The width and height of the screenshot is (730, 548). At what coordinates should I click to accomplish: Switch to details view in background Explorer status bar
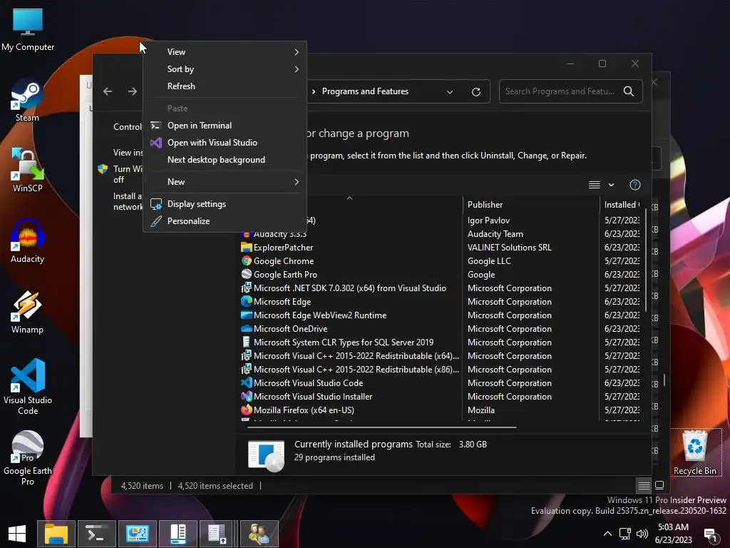pos(644,485)
